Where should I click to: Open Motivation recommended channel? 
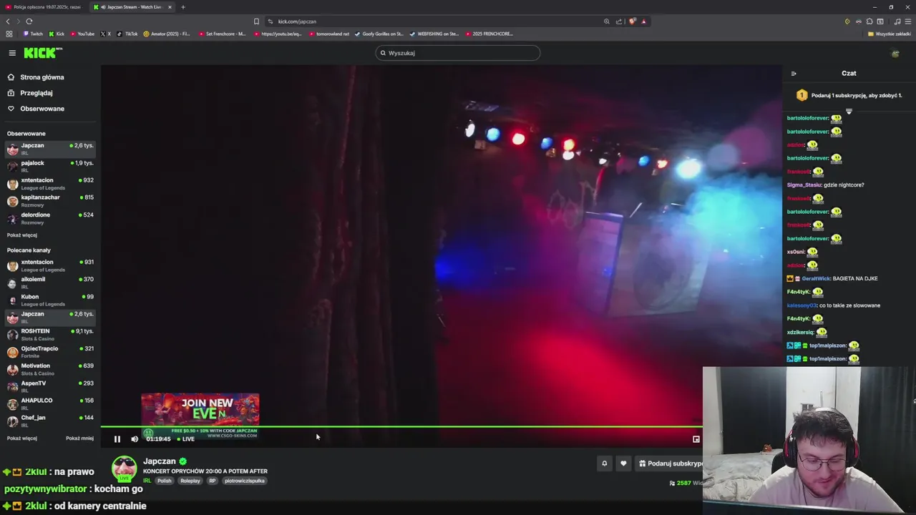click(x=50, y=369)
